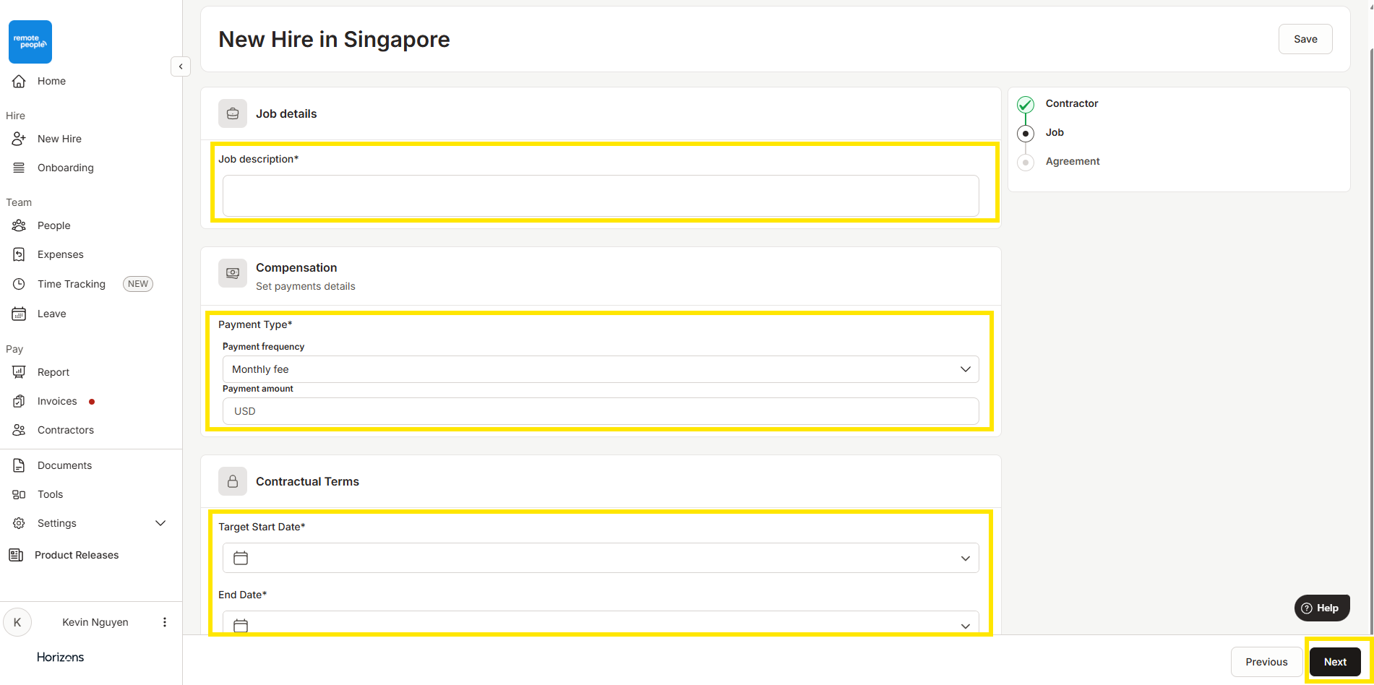Open the Leave menu item
1374x685 pixels.
click(x=52, y=314)
